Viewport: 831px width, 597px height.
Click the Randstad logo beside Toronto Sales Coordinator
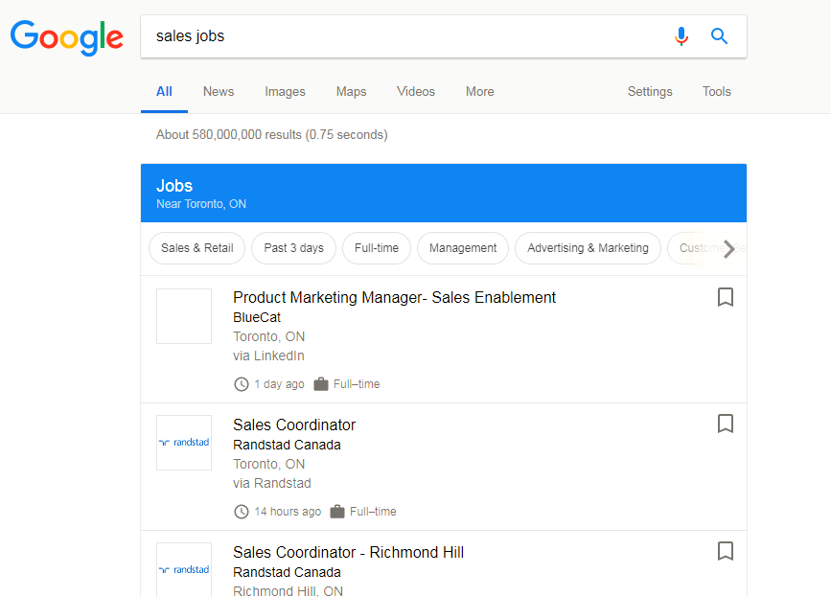(184, 443)
